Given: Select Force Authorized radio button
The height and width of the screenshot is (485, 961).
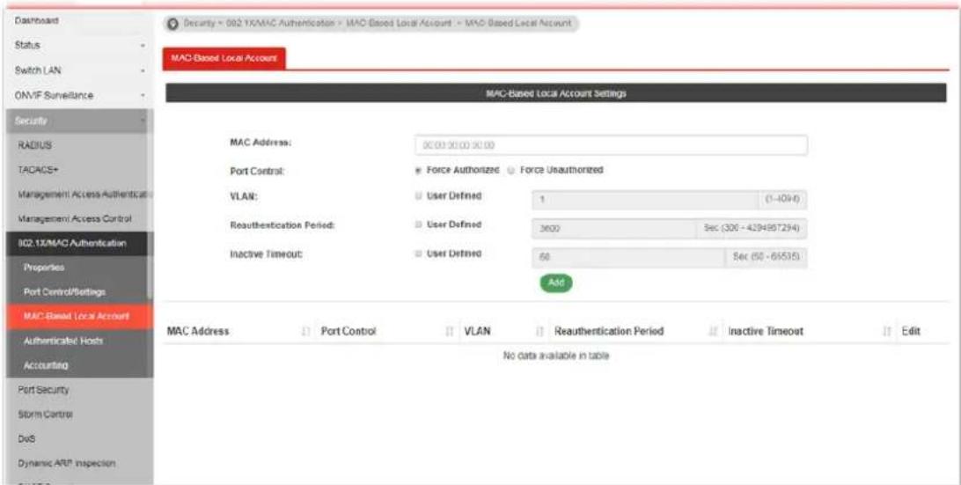Looking at the screenshot, I should 419,171.
